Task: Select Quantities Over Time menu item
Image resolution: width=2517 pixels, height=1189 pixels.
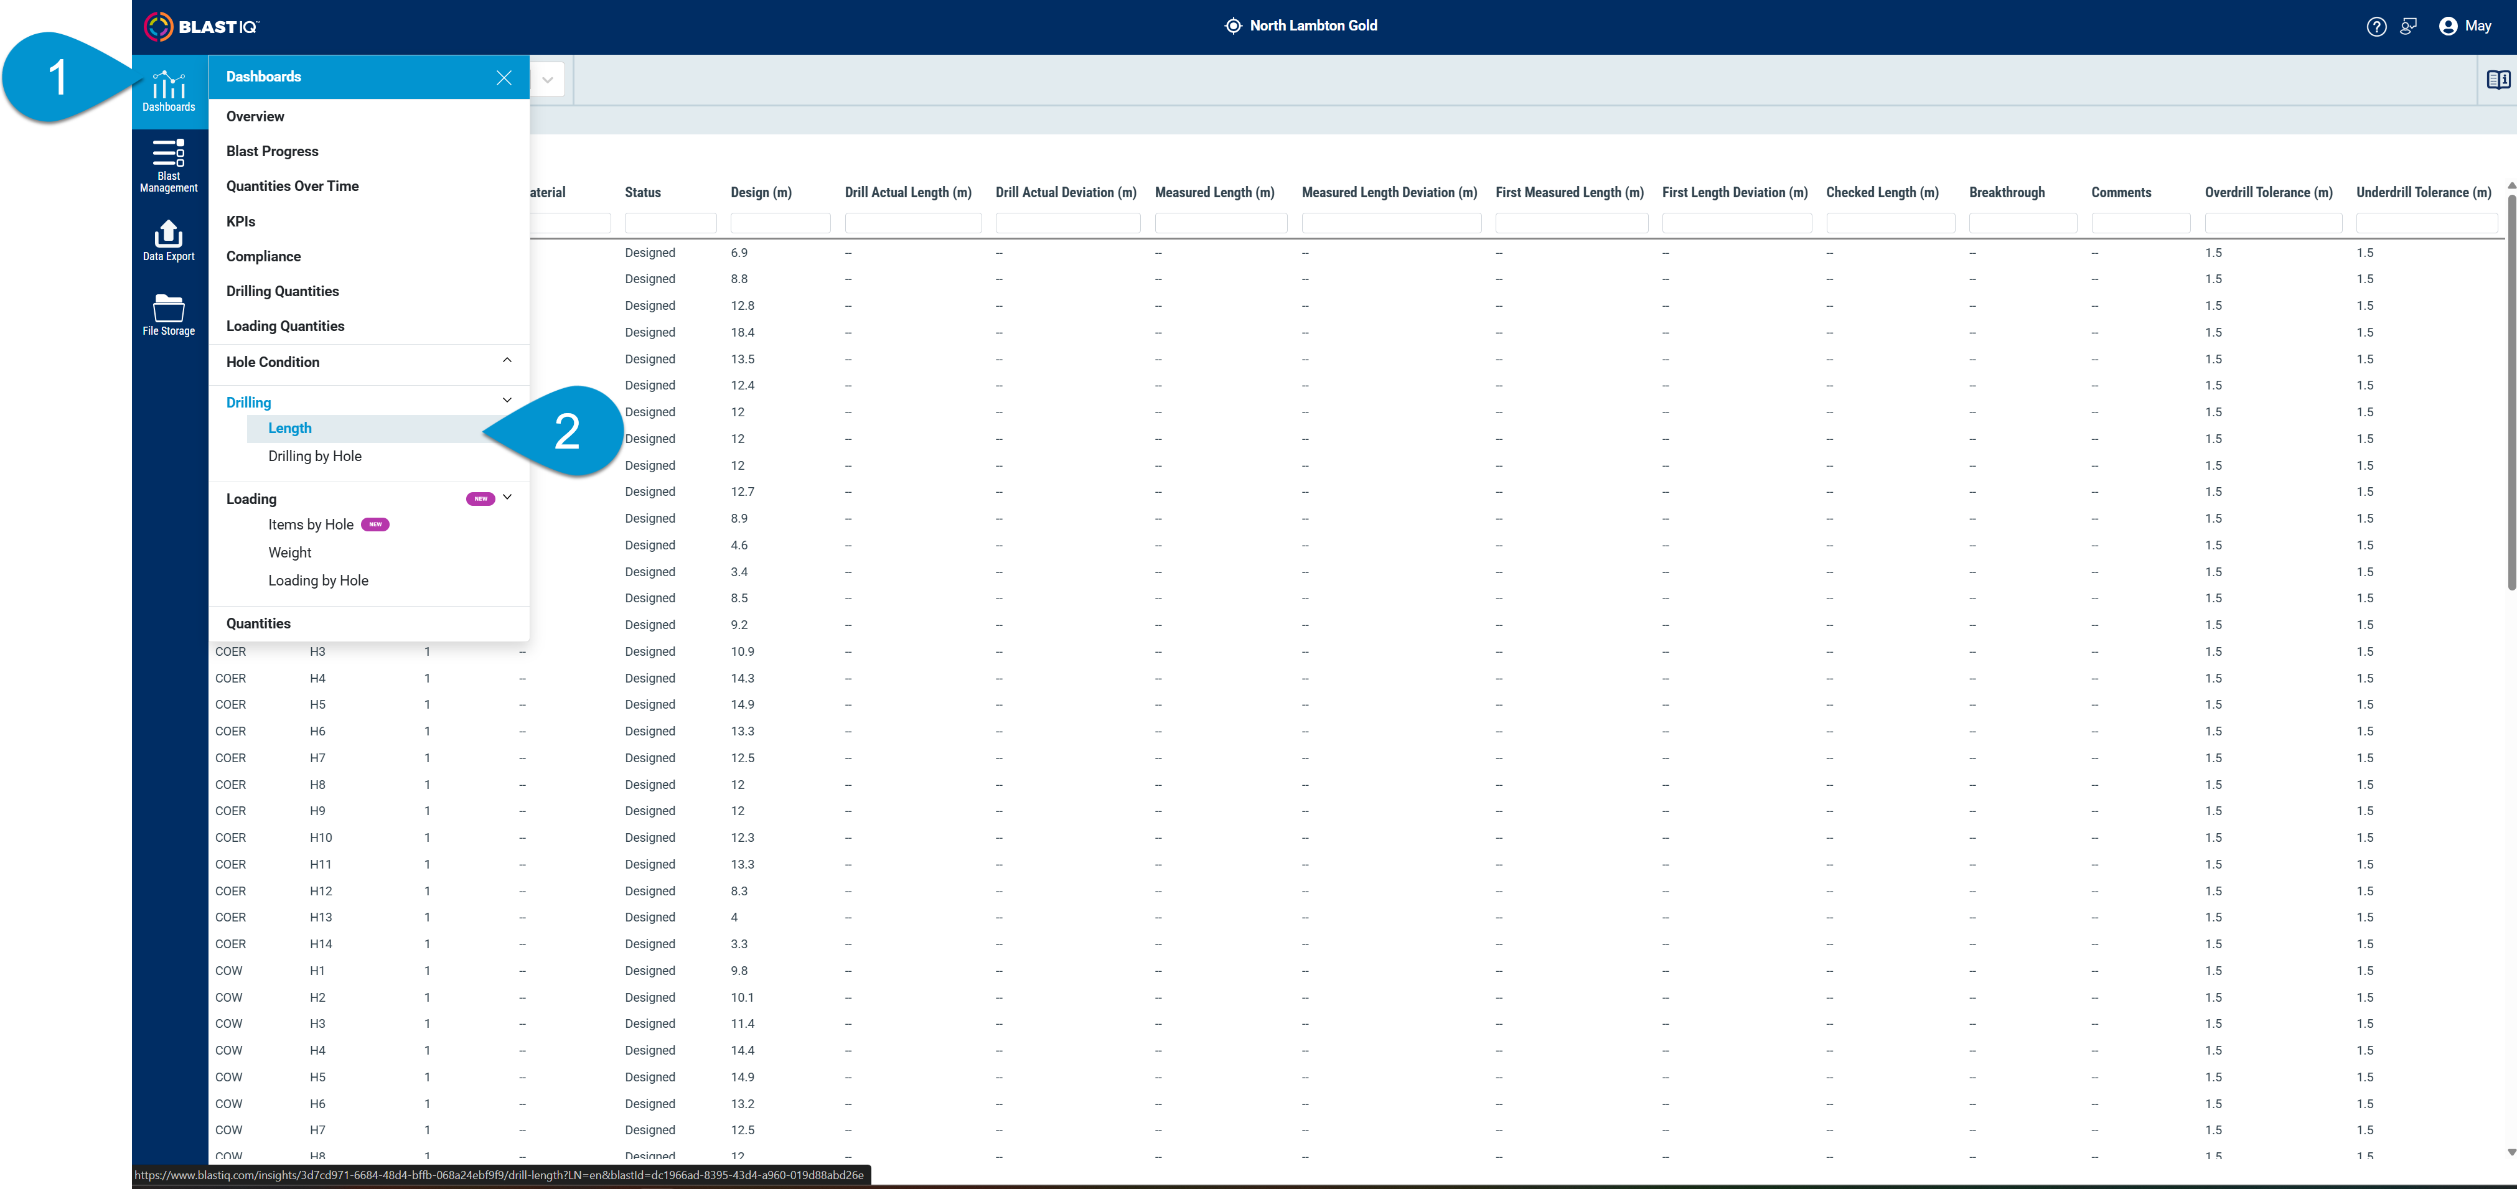Action: 292,187
